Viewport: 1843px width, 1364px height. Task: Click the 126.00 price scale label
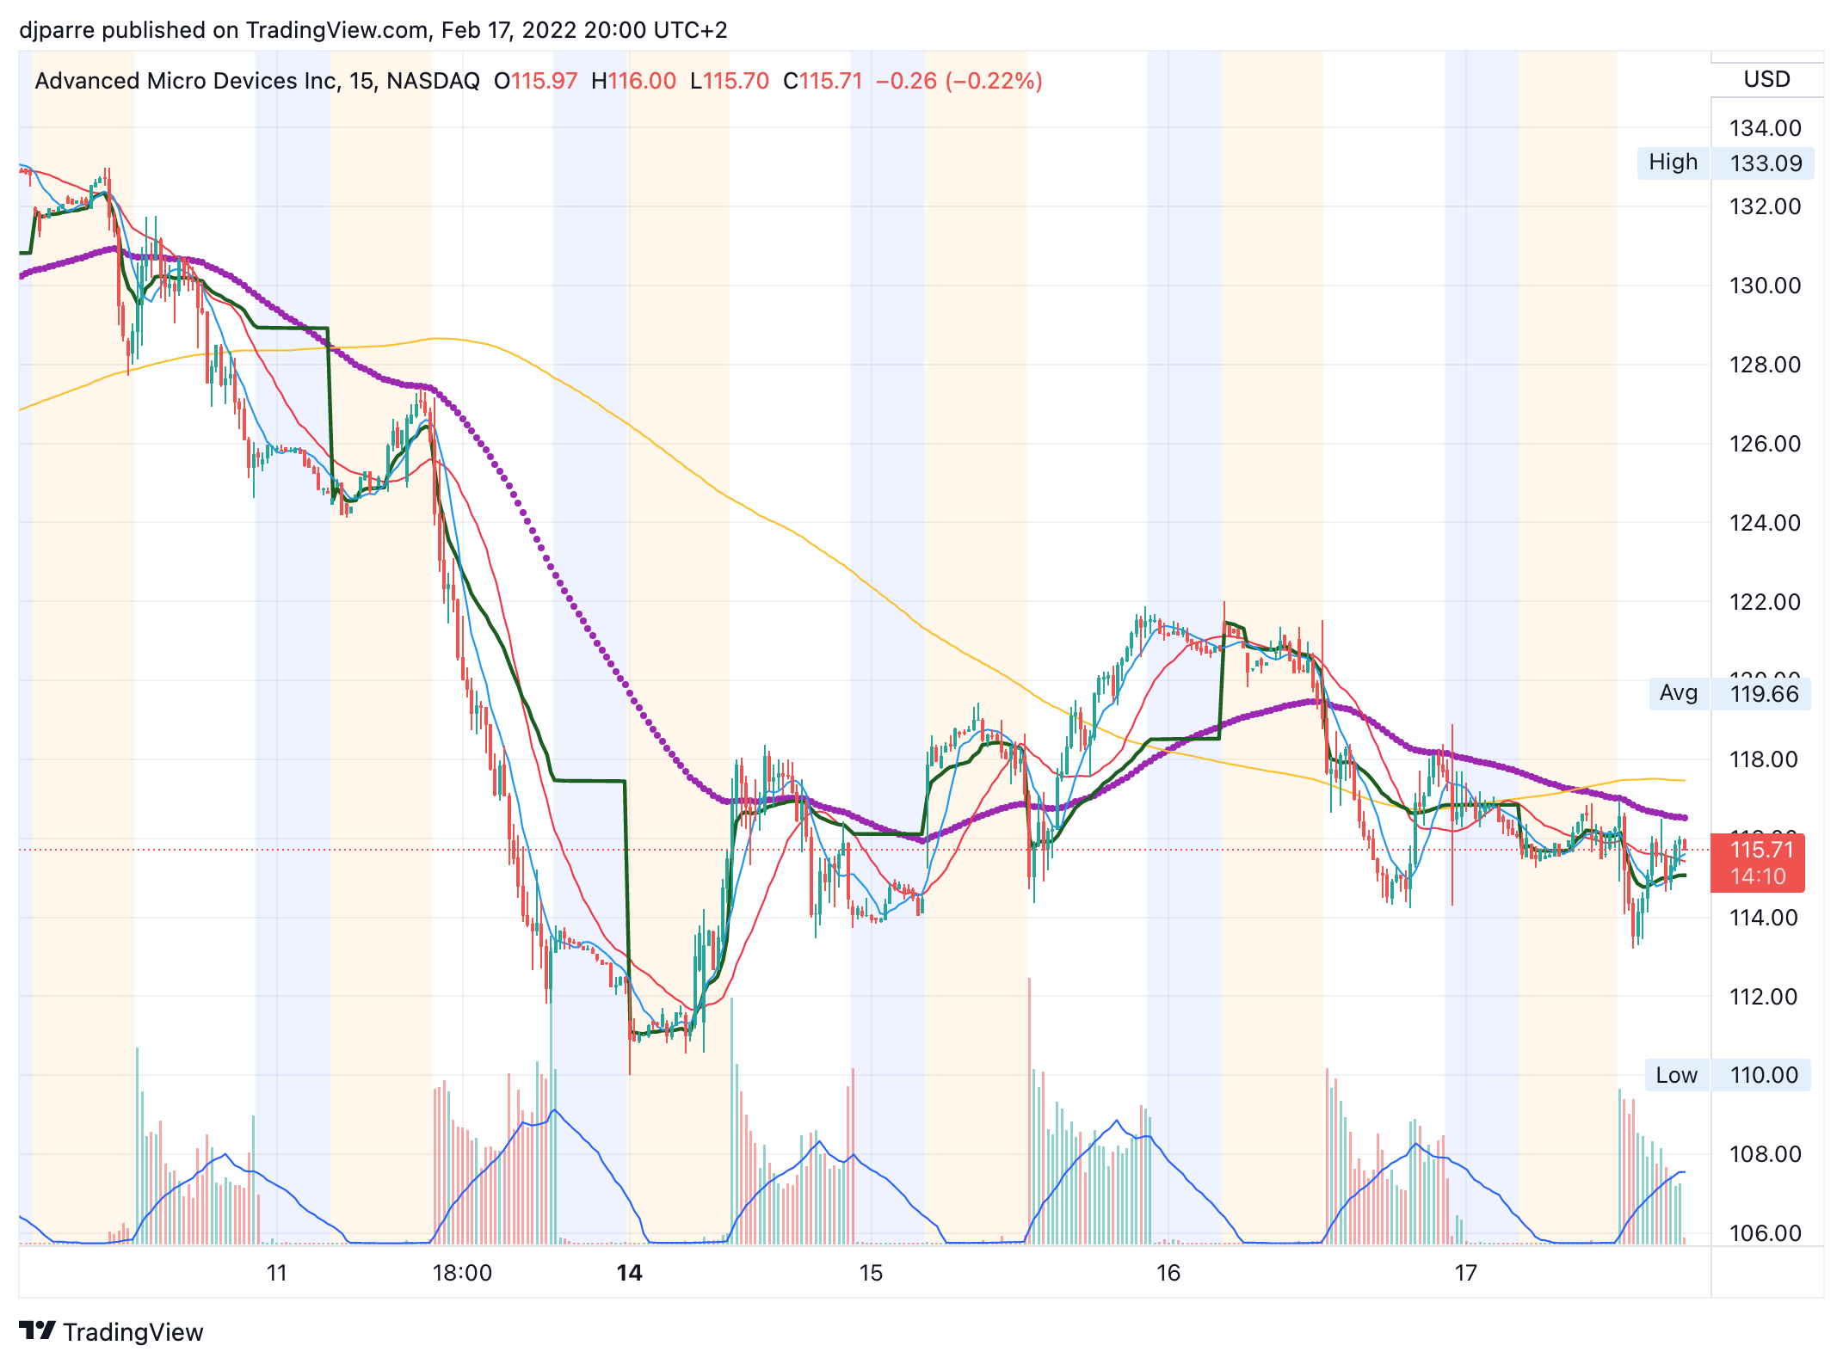(1765, 444)
